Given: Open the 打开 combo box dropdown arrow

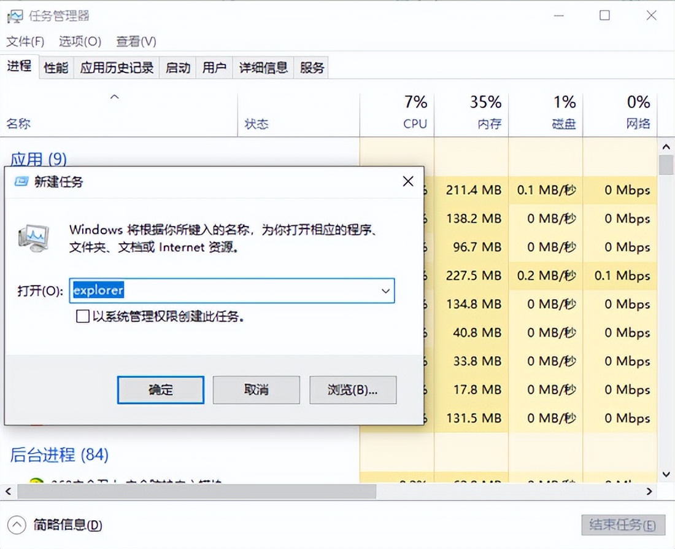Looking at the screenshot, I should point(385,291).
